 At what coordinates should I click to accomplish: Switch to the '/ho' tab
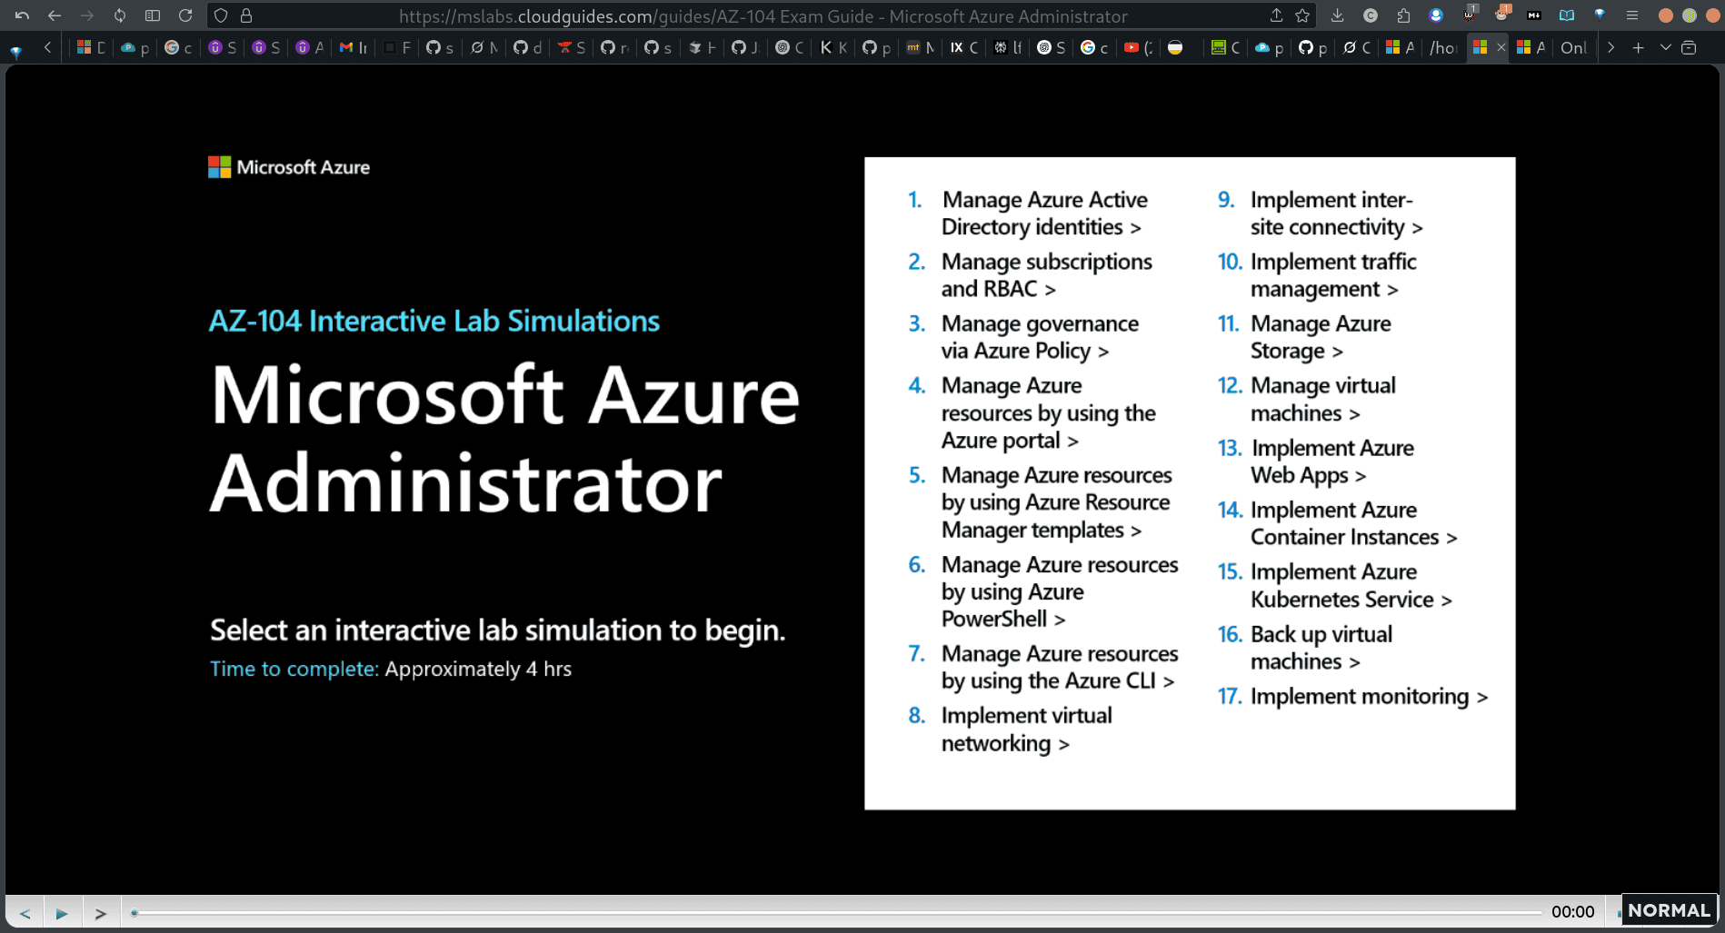click(x=1443, y=48)
